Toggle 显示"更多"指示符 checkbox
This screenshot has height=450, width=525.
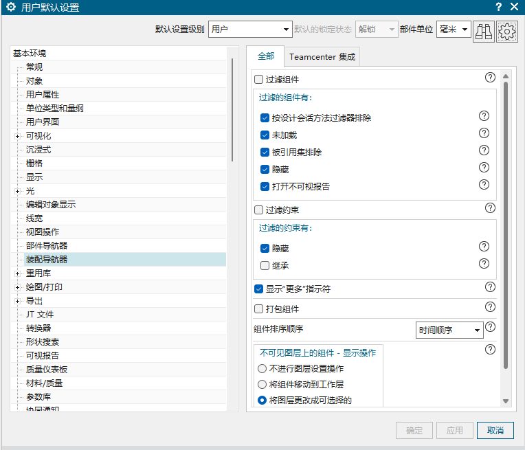pyautogui.click(x=258, y=289)
